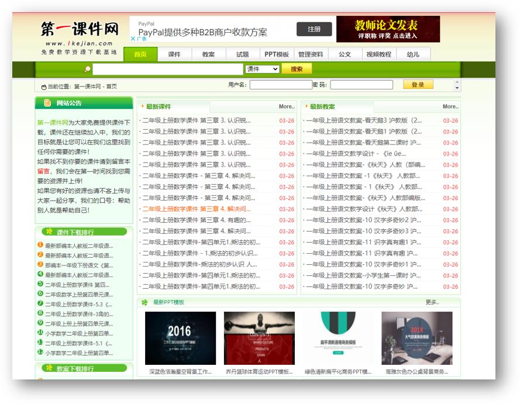This screenshot has width=520, height=404.
Task: Click the 注册 button in the PayPal banner
Action: point(315,28)
